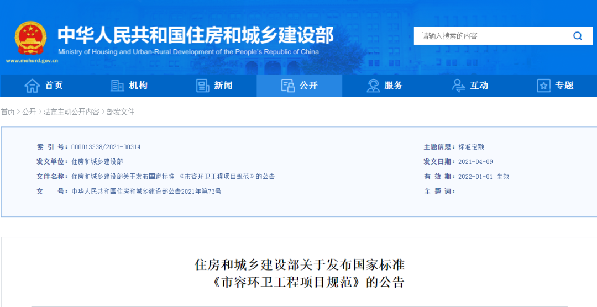Click the topic info value 标准定额
The image size is (597, 307).
pos(472,147)
